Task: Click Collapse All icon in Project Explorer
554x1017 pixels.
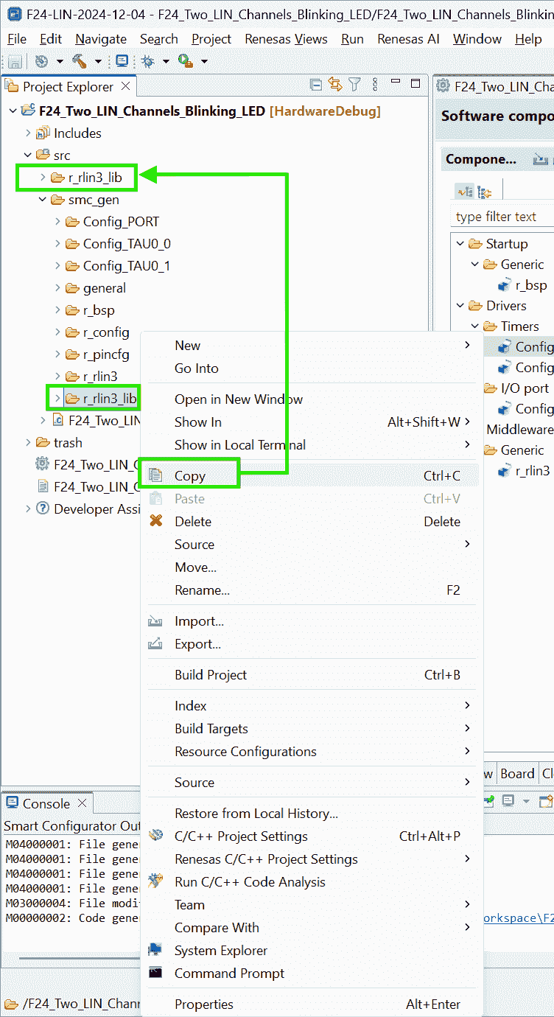Action: (316, 85)
